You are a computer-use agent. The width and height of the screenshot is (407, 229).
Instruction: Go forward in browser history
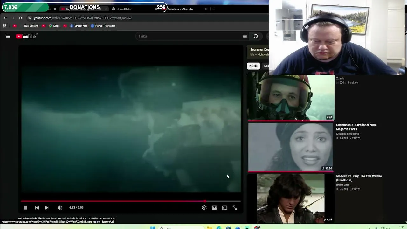(13, 18)
